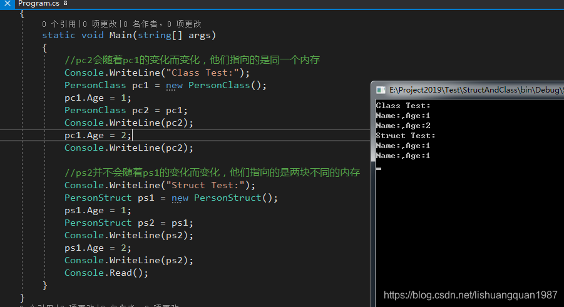This screenshot has width=564, height=307.
Task: Click the "Name:,Age:2" line in console
Action: coord(403,126)
